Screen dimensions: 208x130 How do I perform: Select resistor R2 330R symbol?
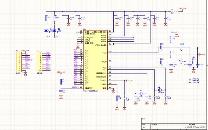(x=54, y=18)
